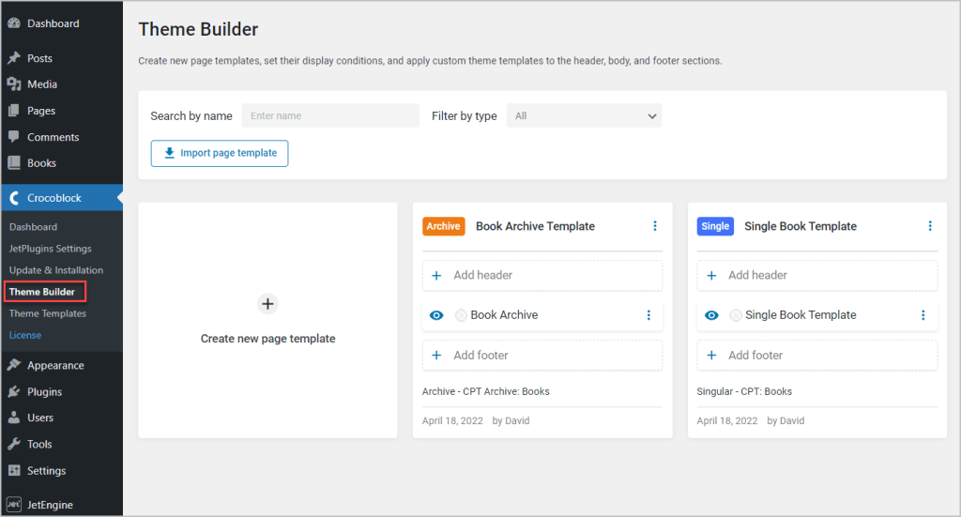Go to Crocoblock Dashboard submenu

pyautogui.click(x=33, y=227)
